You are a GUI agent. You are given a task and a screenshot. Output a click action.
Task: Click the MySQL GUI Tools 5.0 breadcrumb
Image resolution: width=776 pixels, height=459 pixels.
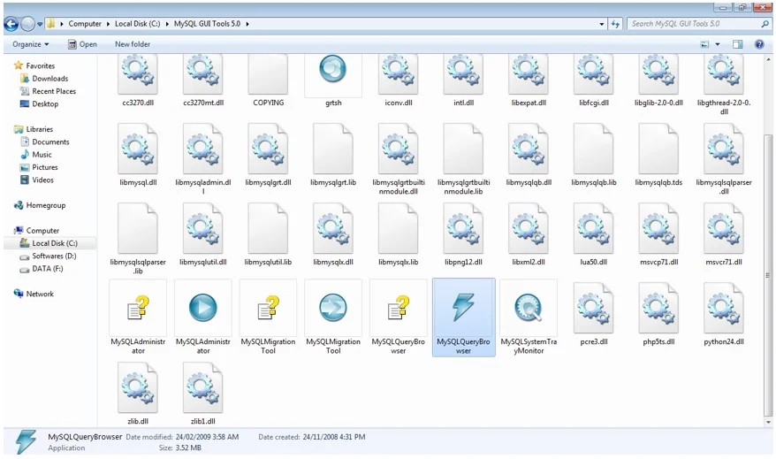[x=207, y=23]
